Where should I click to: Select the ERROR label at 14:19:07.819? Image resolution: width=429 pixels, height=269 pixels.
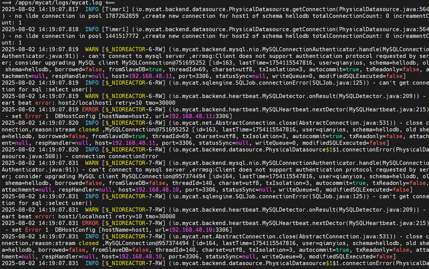[90, 109]
